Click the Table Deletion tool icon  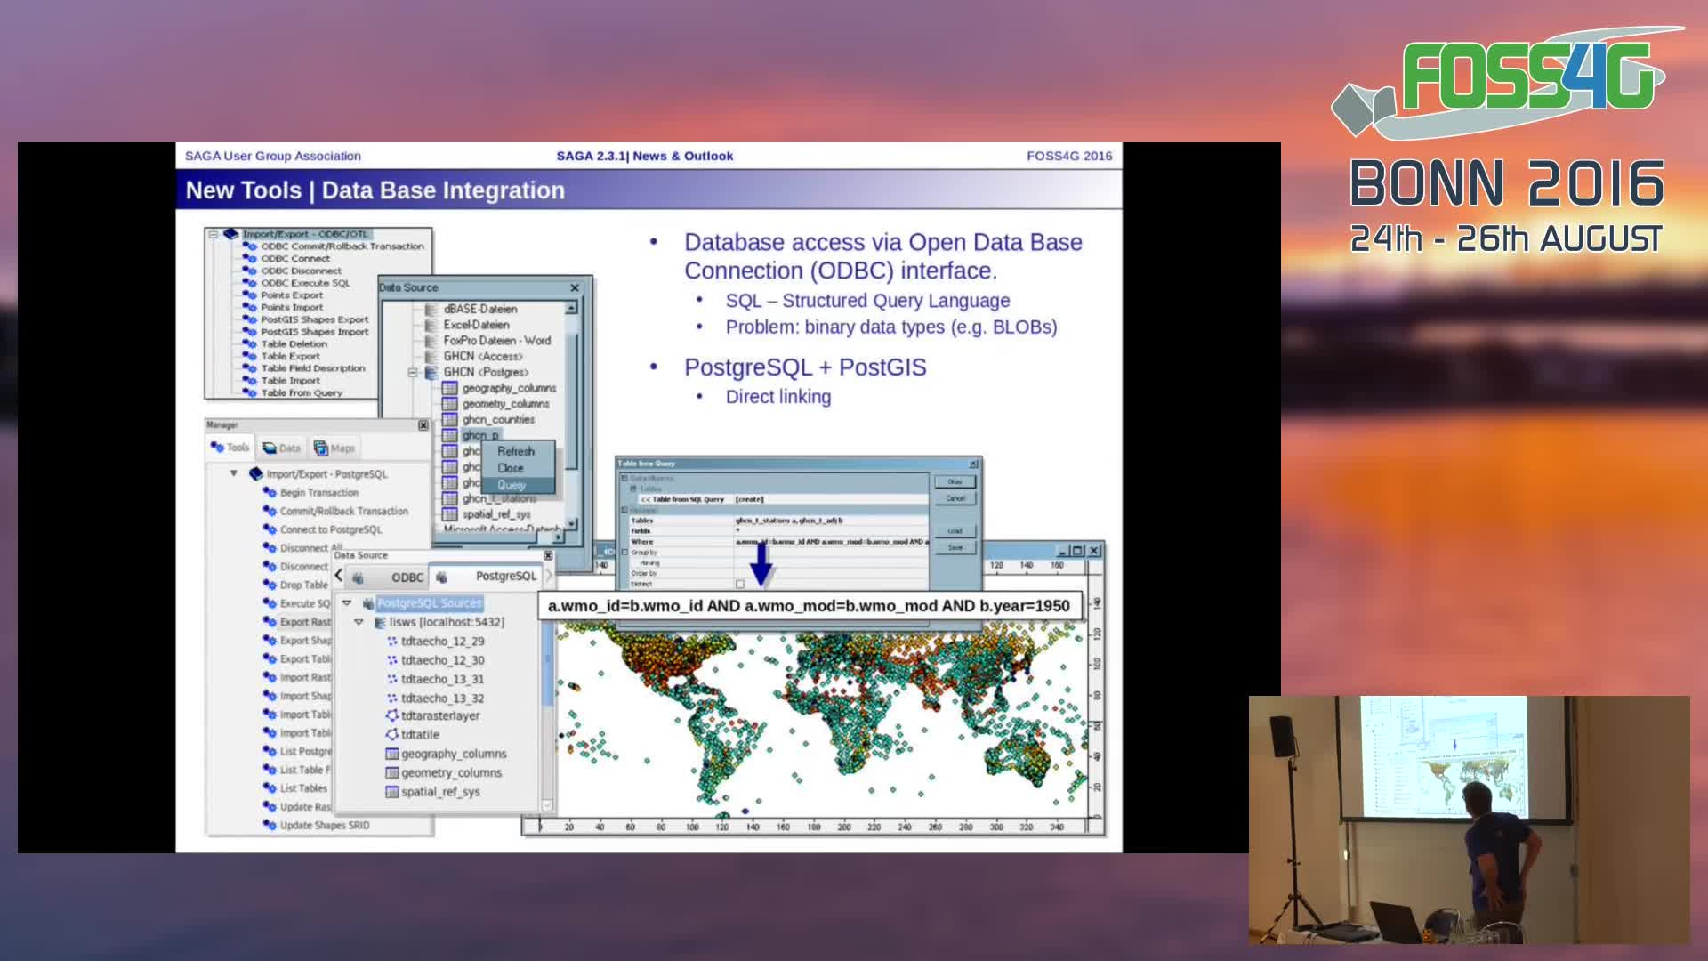coord(250,343)
